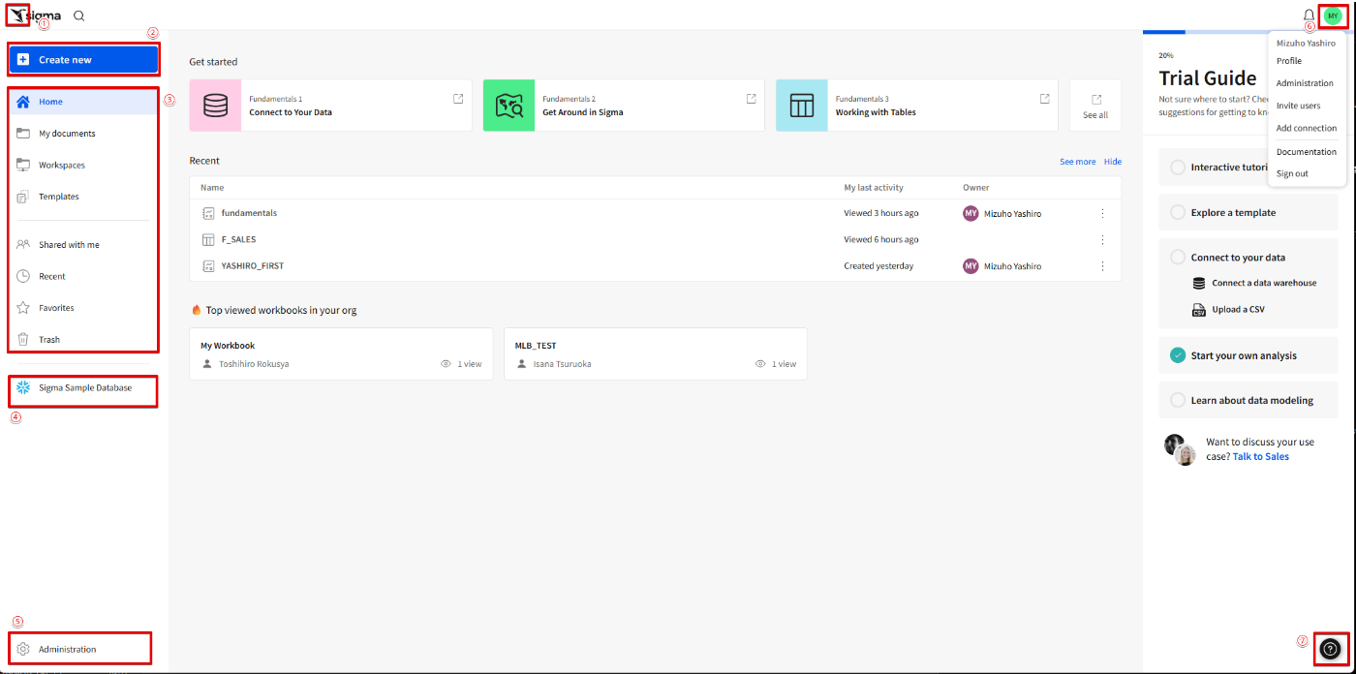Click external link icon on Get Around in Sigma
Screen dimensions: 1356x674
(x=751, y=99)
